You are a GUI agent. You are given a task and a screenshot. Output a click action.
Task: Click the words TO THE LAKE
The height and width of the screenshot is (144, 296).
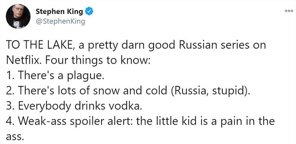[39, 46]
